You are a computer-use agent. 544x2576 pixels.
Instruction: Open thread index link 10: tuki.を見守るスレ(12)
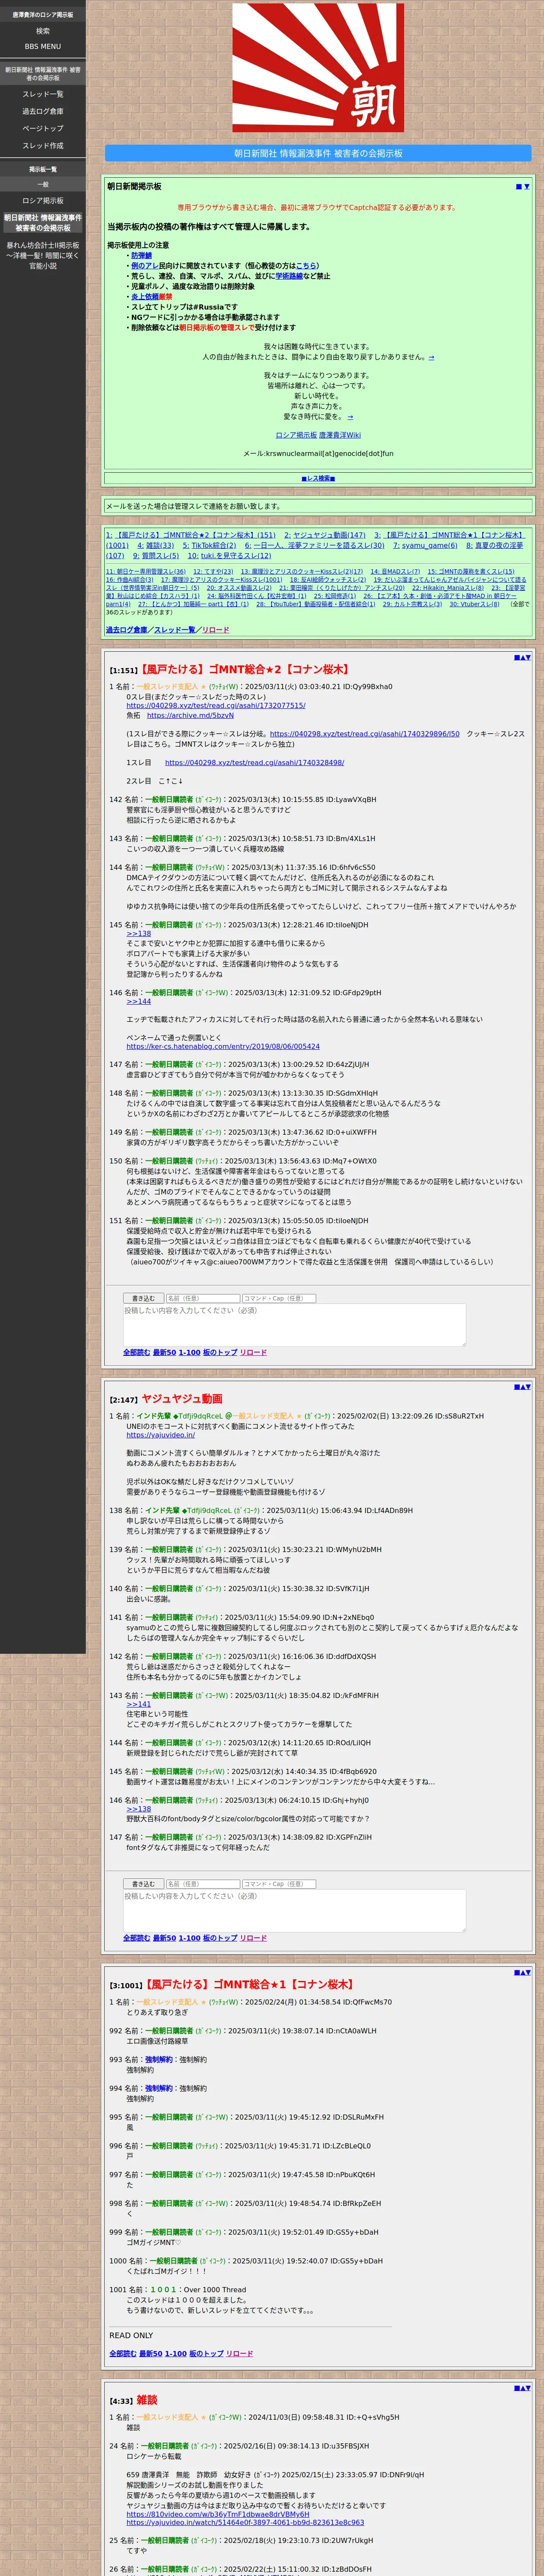(229, 556)
